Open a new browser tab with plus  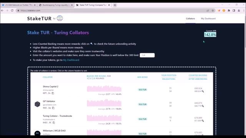(115, 5)
